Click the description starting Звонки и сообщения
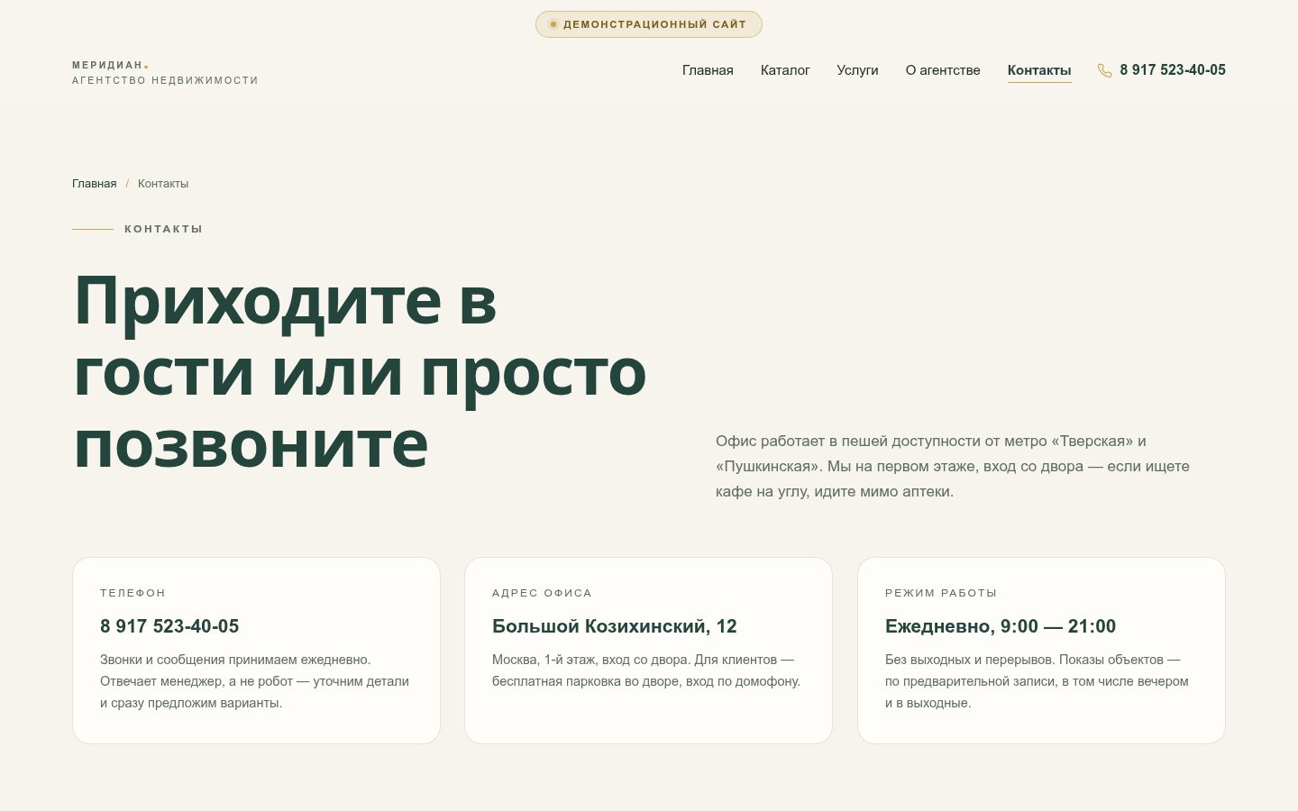This screenshot has height=811, width=1298. (255, 681)
